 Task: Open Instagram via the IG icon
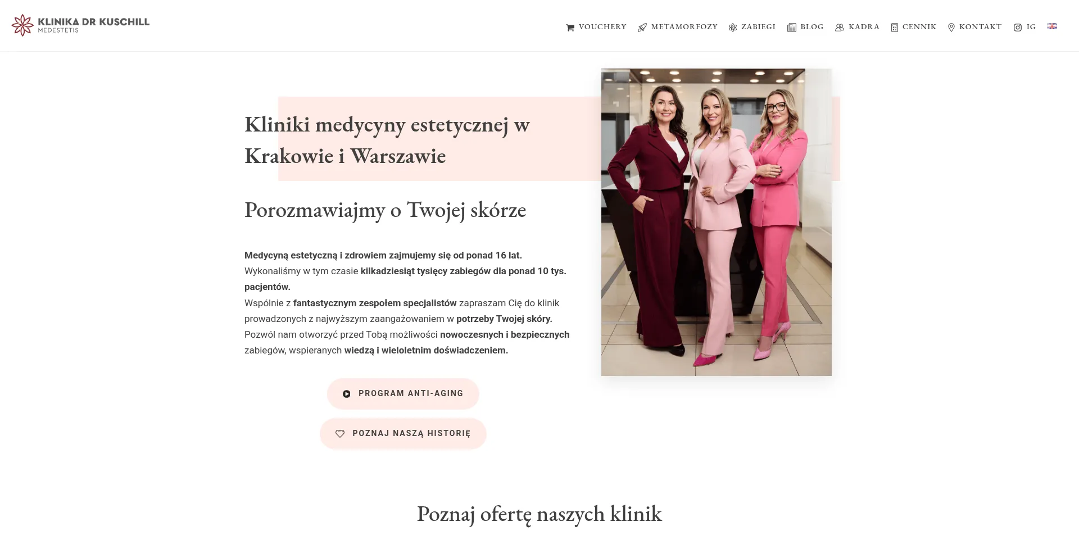pyautogui.click(x=1018, y=28)
